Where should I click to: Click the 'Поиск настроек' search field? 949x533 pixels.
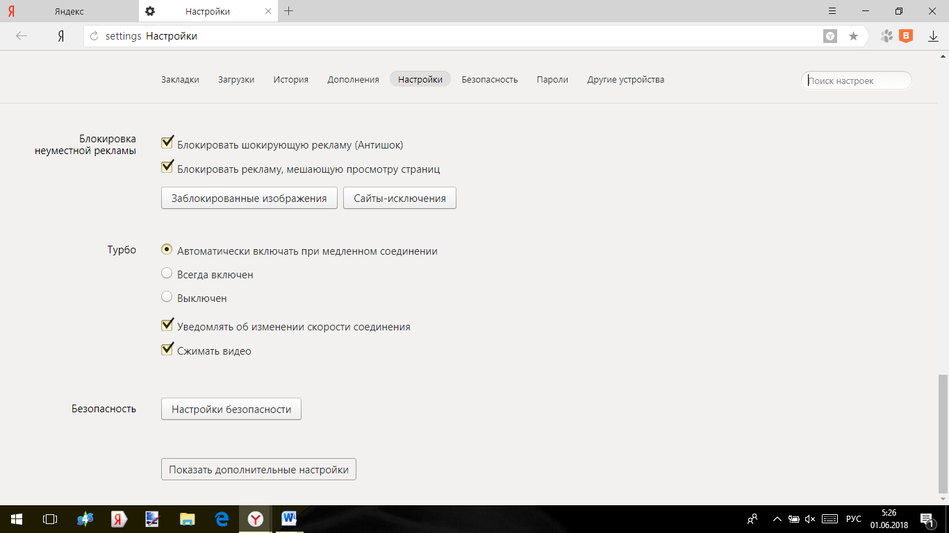click(x=856, y=81)
